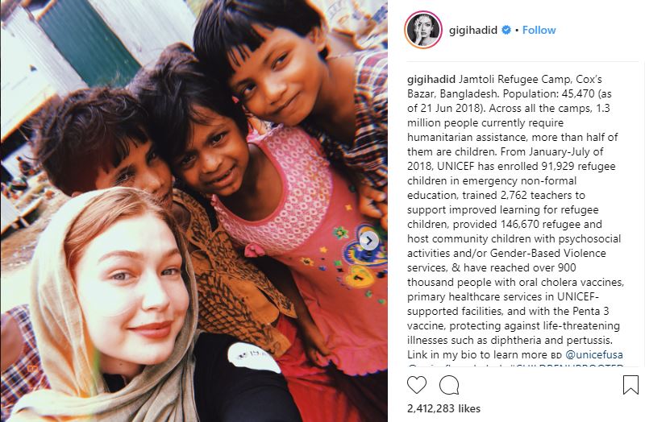Viewport: 645px width, 422px height.
Task: Open comments via the speech bubble icon
Action: click(x=449, y=385)
